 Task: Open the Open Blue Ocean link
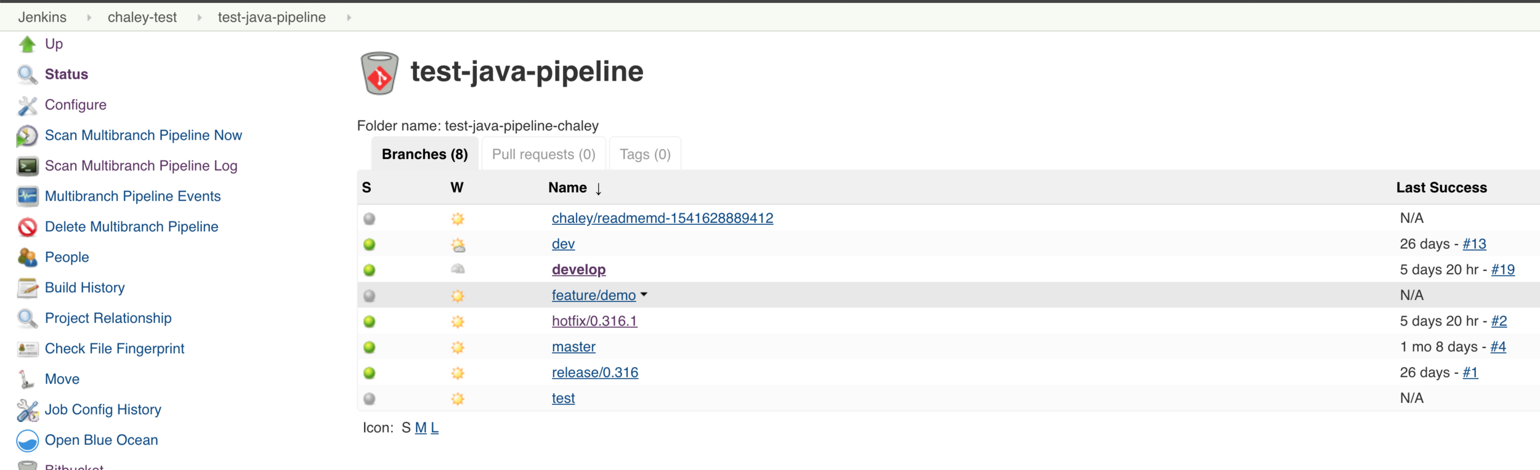coord(102,440)
